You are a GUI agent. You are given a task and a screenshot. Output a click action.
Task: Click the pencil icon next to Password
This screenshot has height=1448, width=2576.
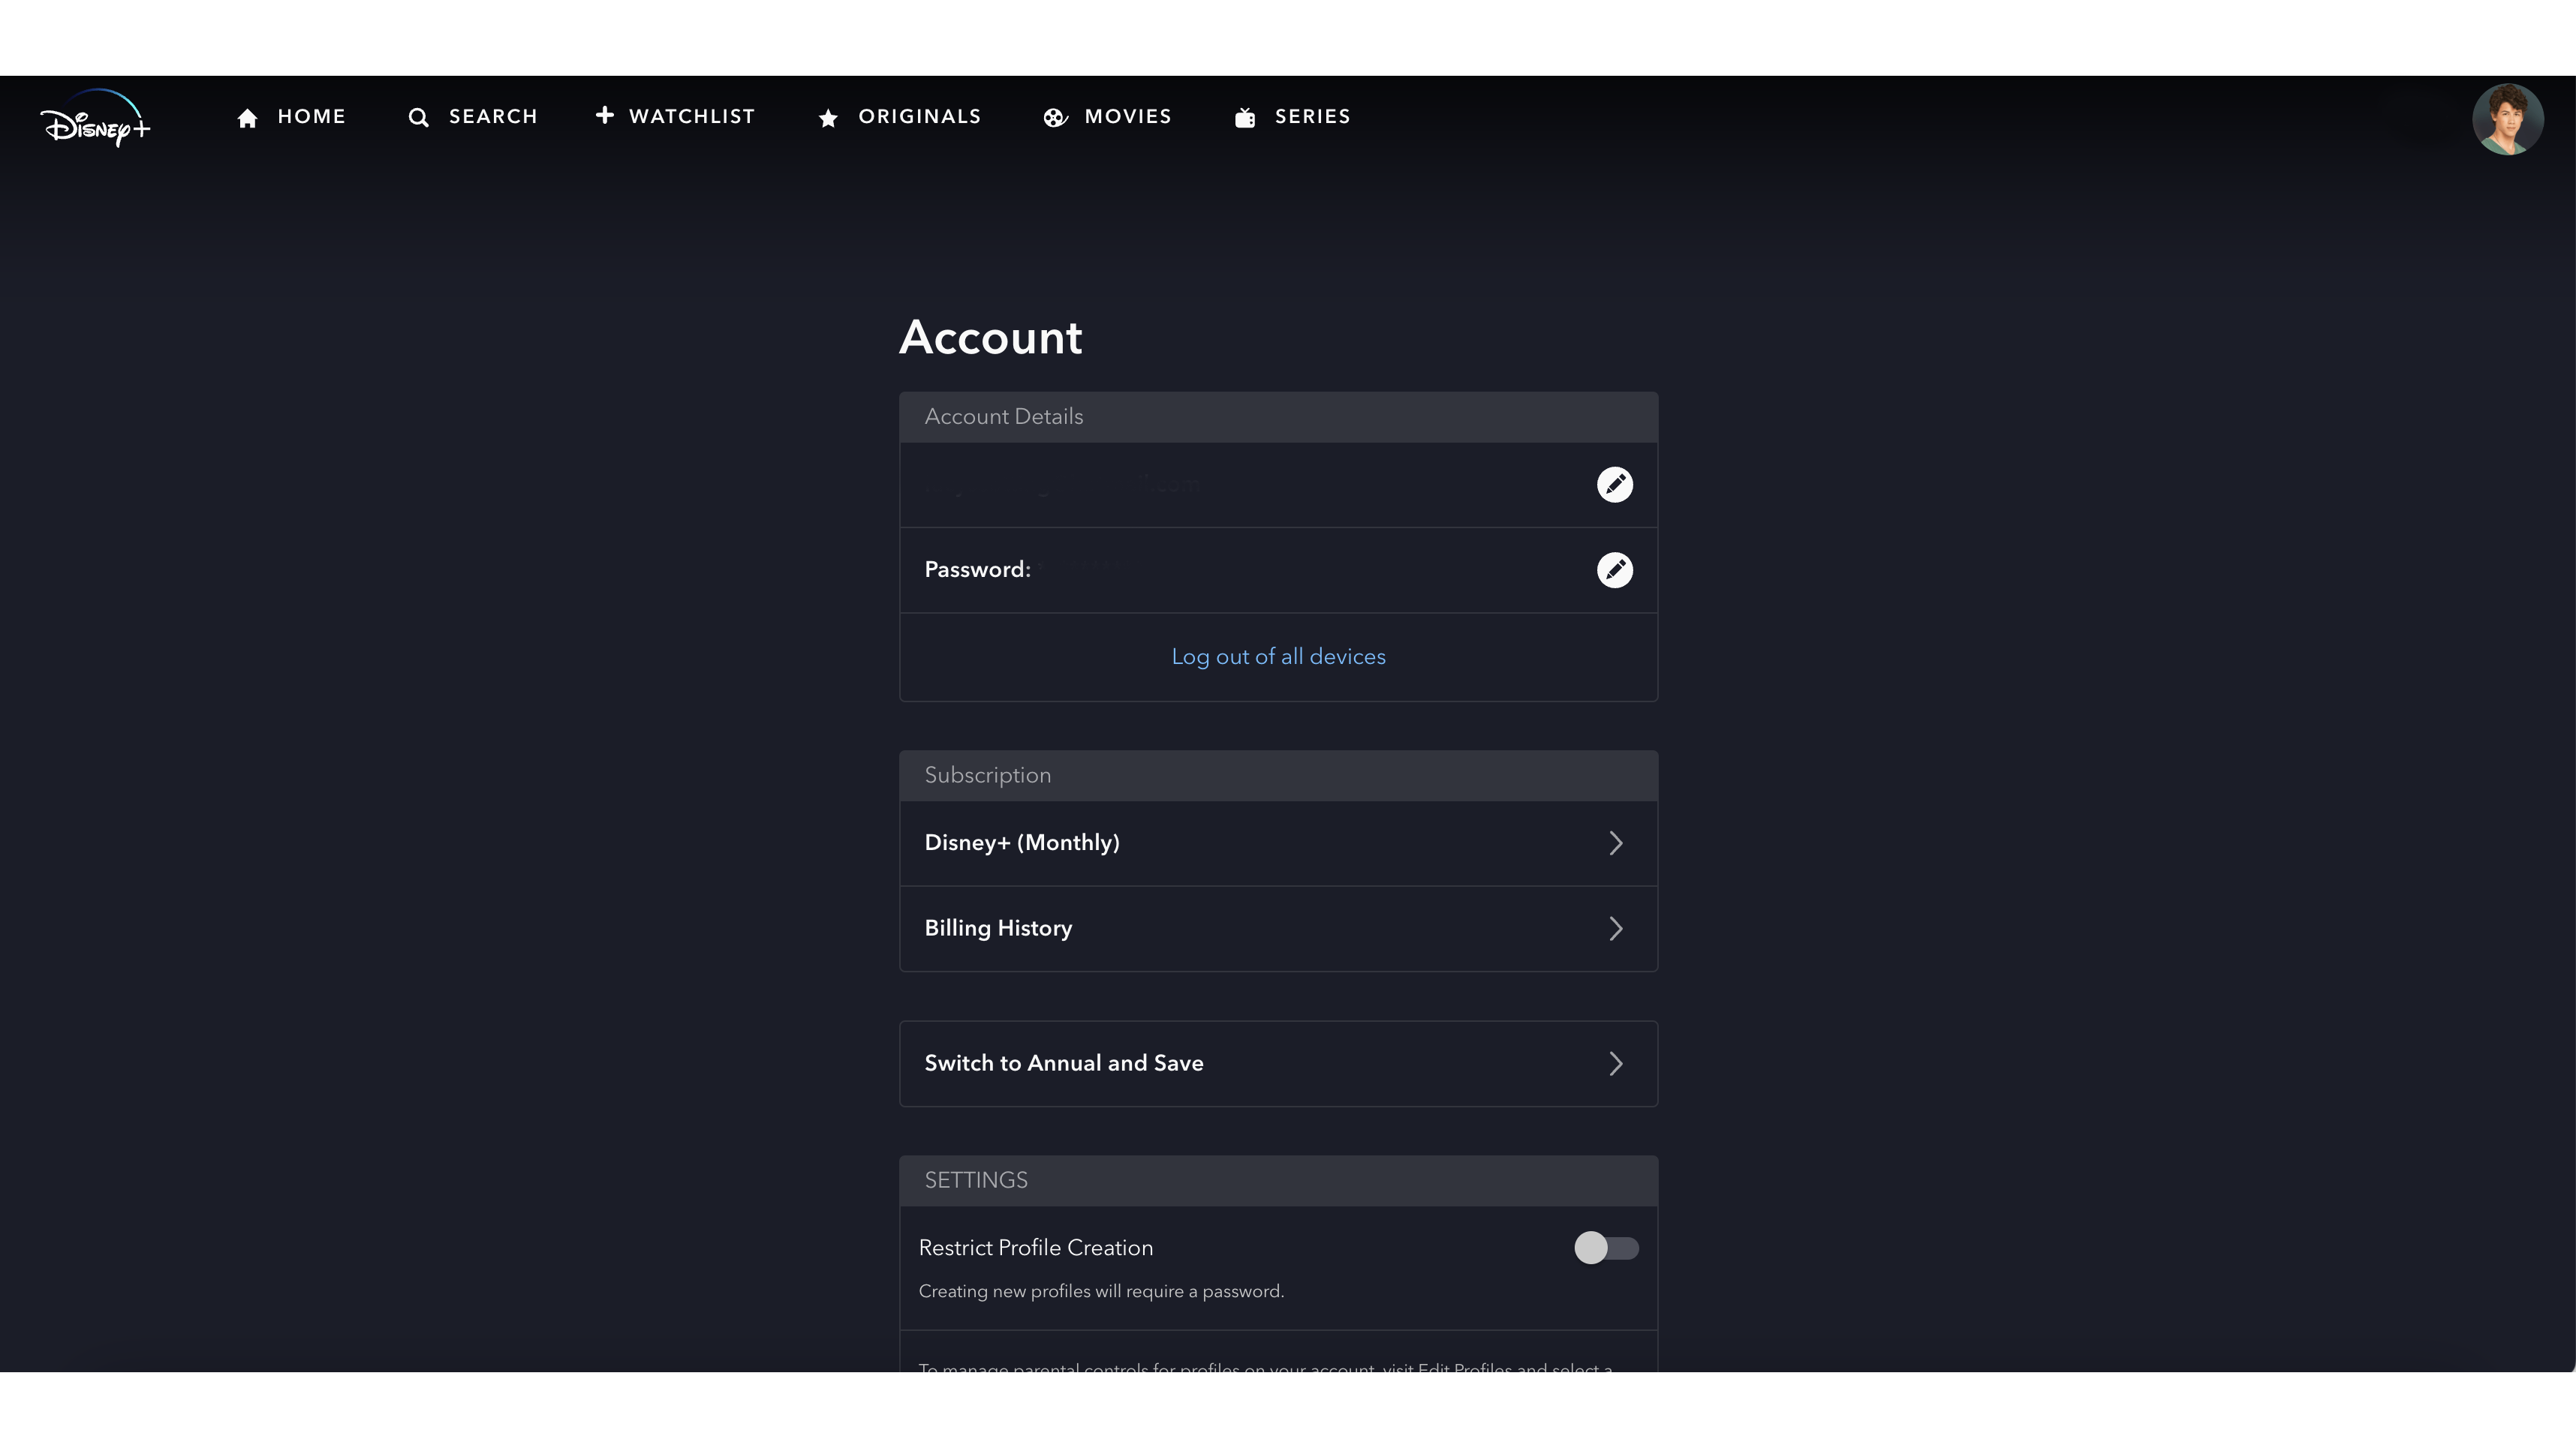[x=1614, y=569]
